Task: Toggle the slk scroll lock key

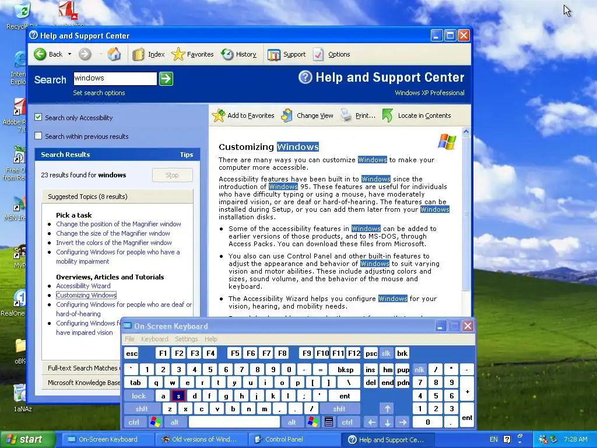Action: tap(386, 353)
